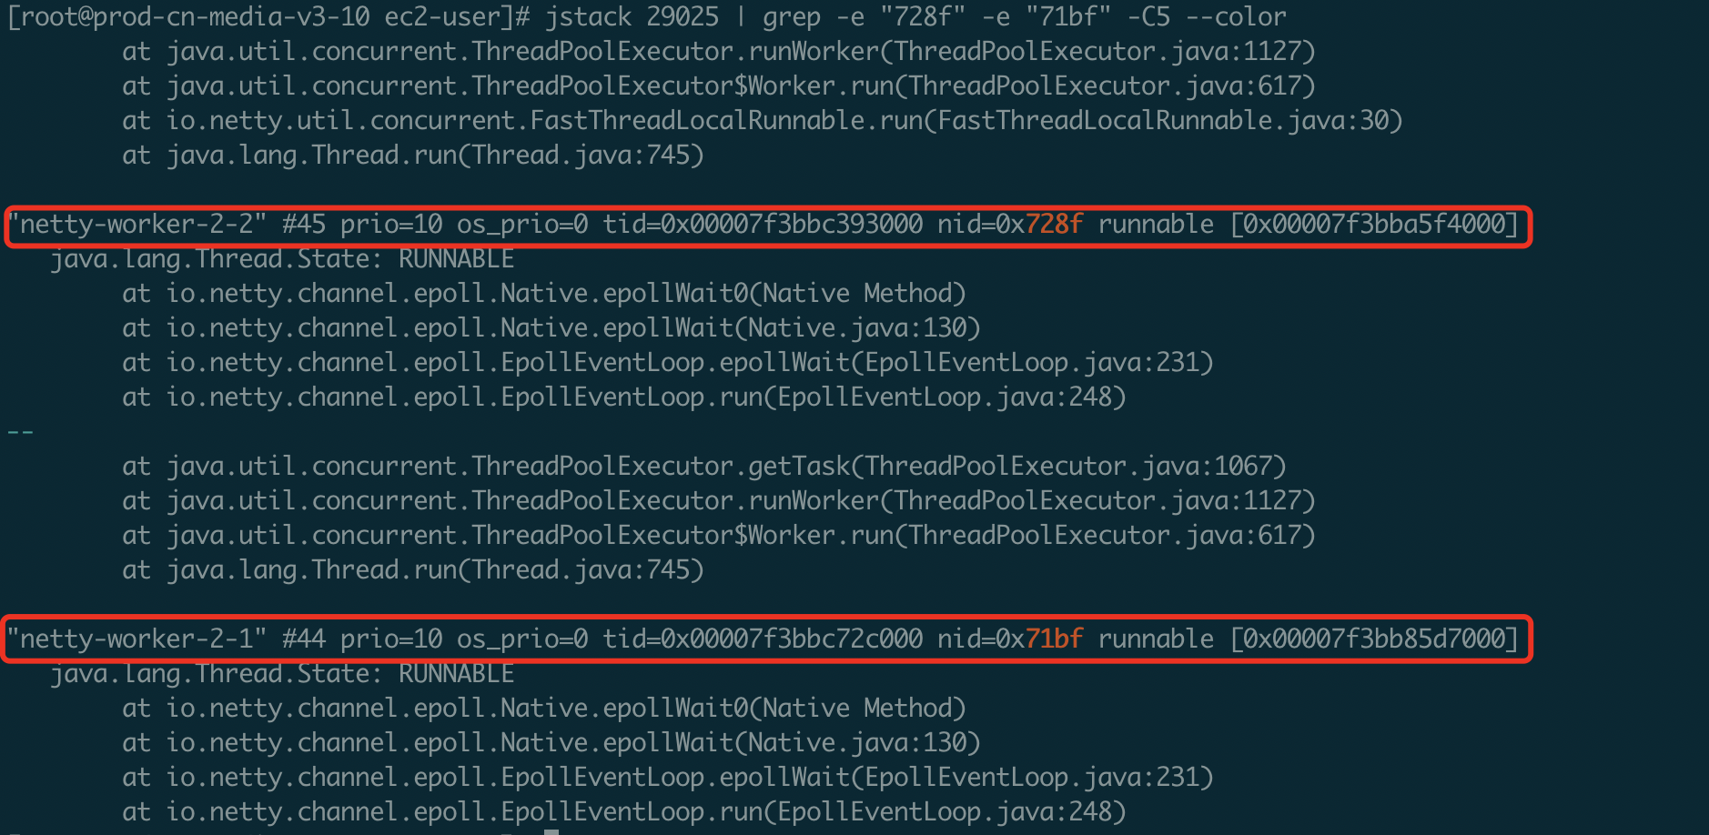Click the "netty-worker-2-1" thread name
The image size is (1709, 835).
137,639
